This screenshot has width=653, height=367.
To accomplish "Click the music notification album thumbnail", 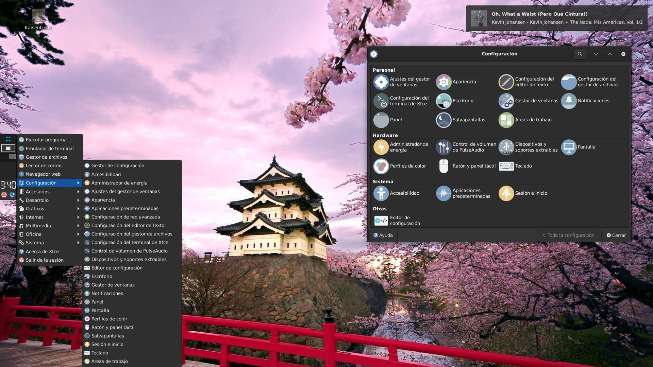I will pos(479,18).
